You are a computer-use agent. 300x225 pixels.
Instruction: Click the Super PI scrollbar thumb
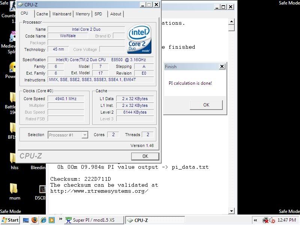(231, 28)
